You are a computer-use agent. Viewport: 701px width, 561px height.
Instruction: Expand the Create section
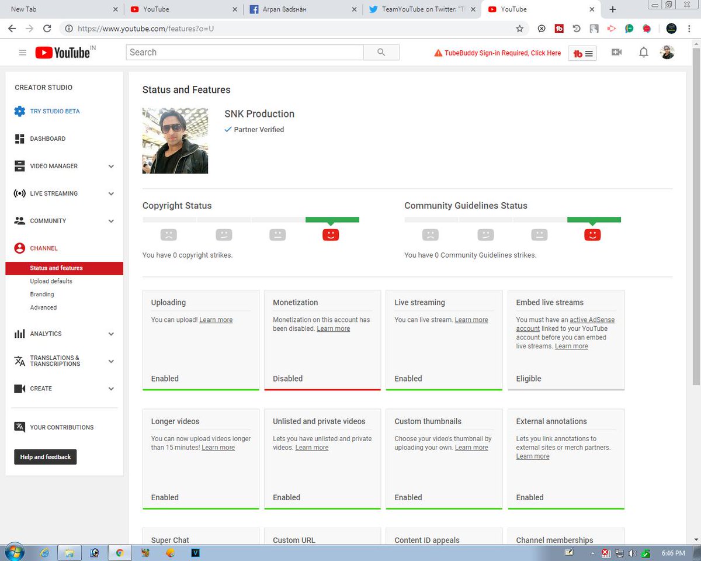(111, 389)
